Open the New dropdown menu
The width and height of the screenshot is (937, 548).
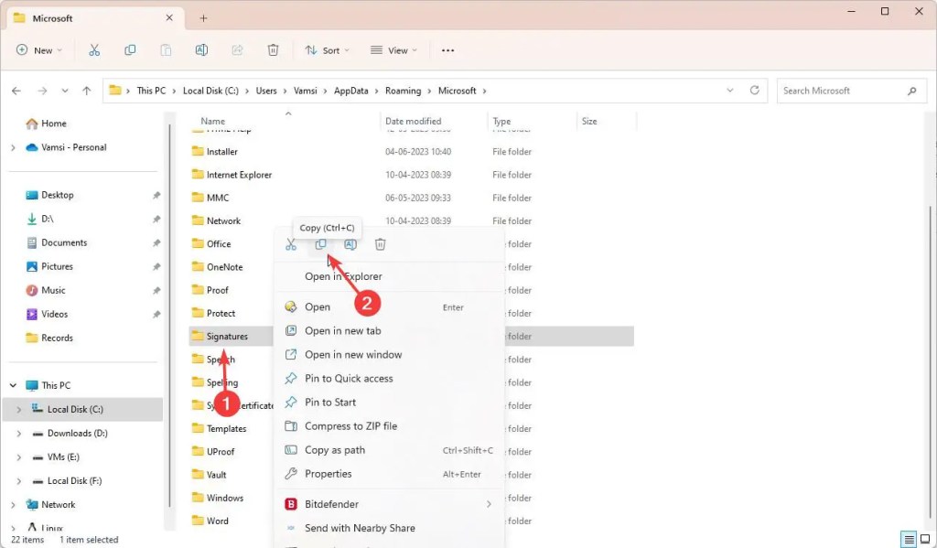(38, 50)
